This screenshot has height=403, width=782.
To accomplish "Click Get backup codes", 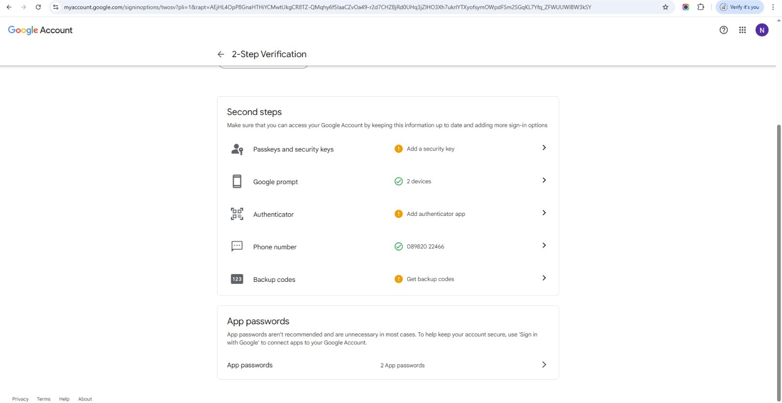I will (x=431, y=279).
